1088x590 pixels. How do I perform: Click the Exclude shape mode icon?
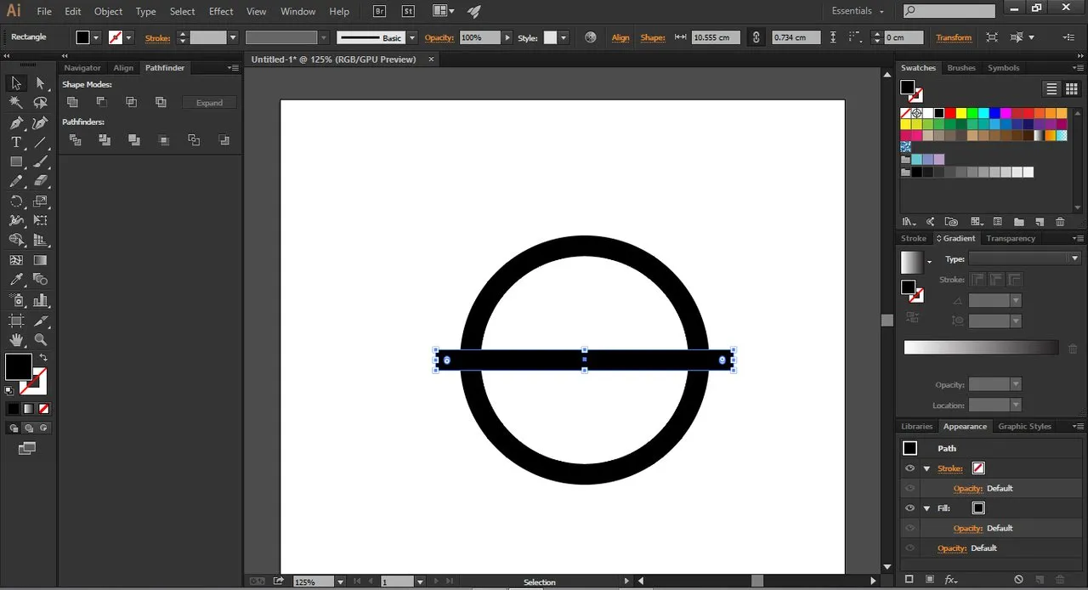point(161,102)
